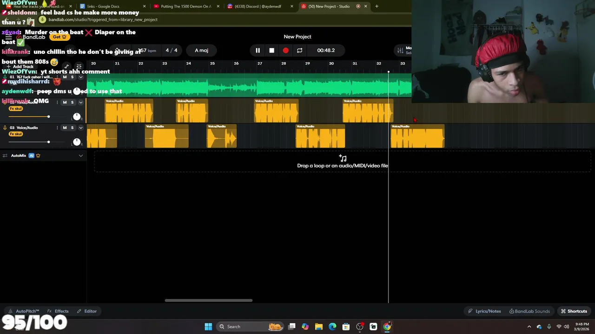Open Lyrics/Notes panel
The width and height of the screenshot is (595, 334).
pos(484,311)
